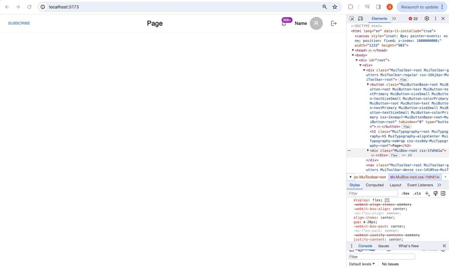
Task: Open the drawer three-dot menu
Action: click(x=352, y=246)
